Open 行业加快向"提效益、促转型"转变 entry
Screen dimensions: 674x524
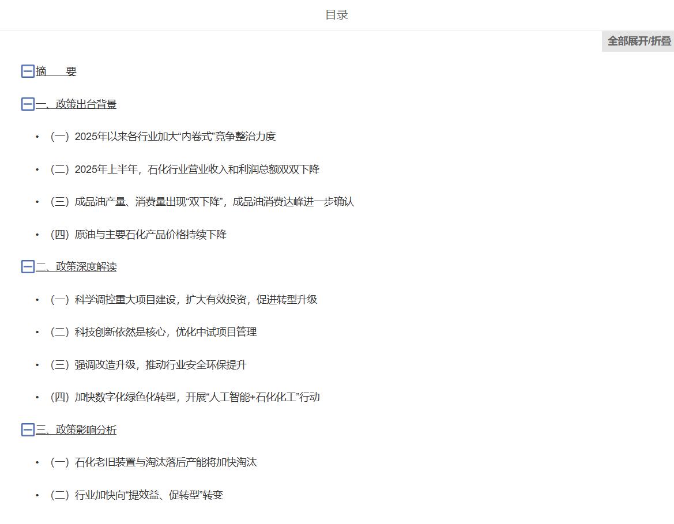click(137, 495)
